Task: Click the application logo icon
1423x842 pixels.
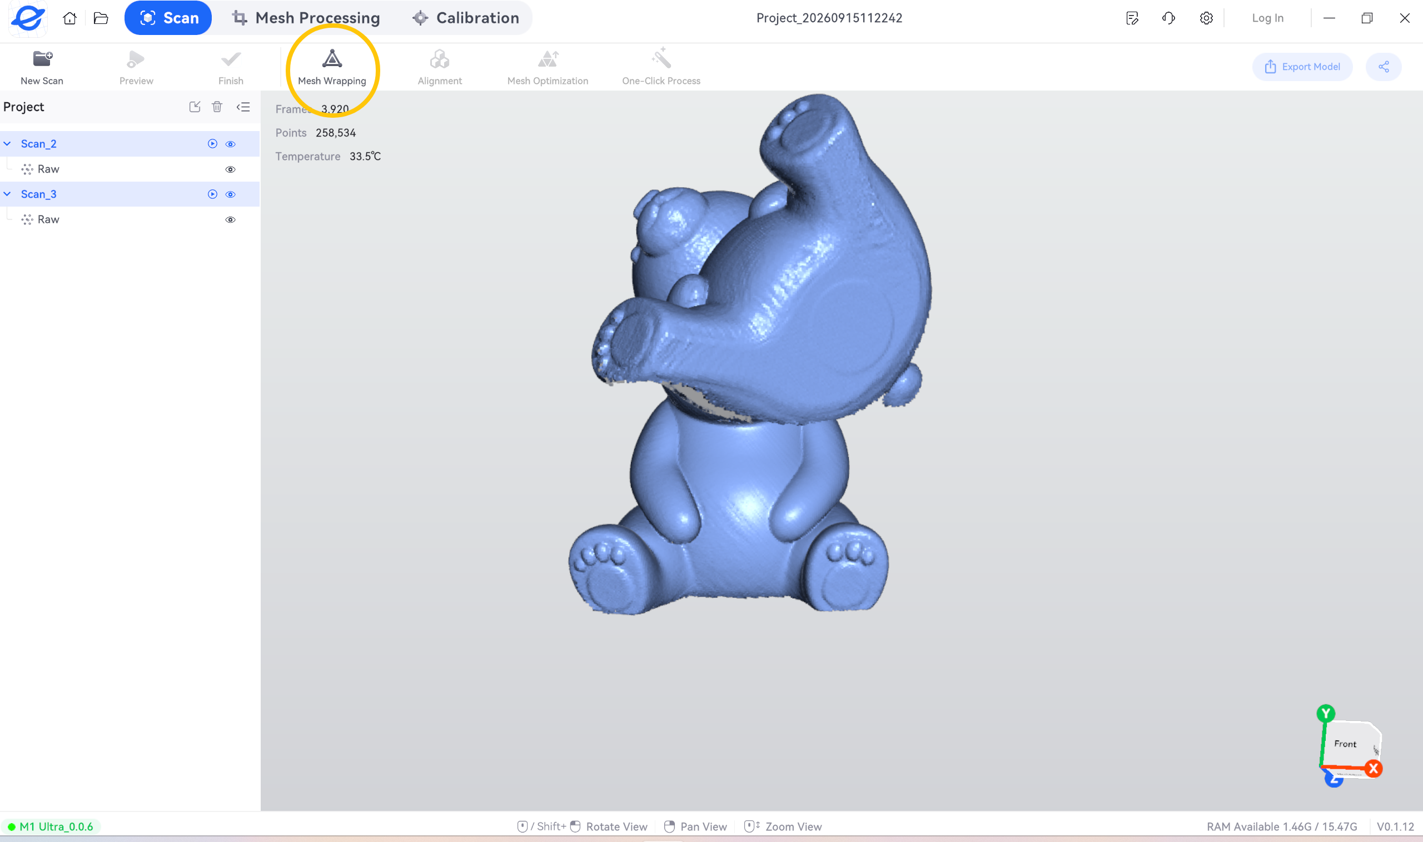Action: click(x=28, y=18)
